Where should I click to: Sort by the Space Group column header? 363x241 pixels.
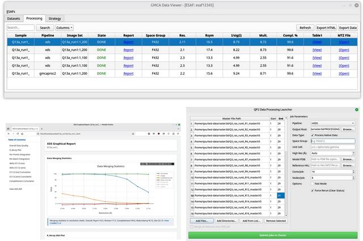tap(155, 35)
